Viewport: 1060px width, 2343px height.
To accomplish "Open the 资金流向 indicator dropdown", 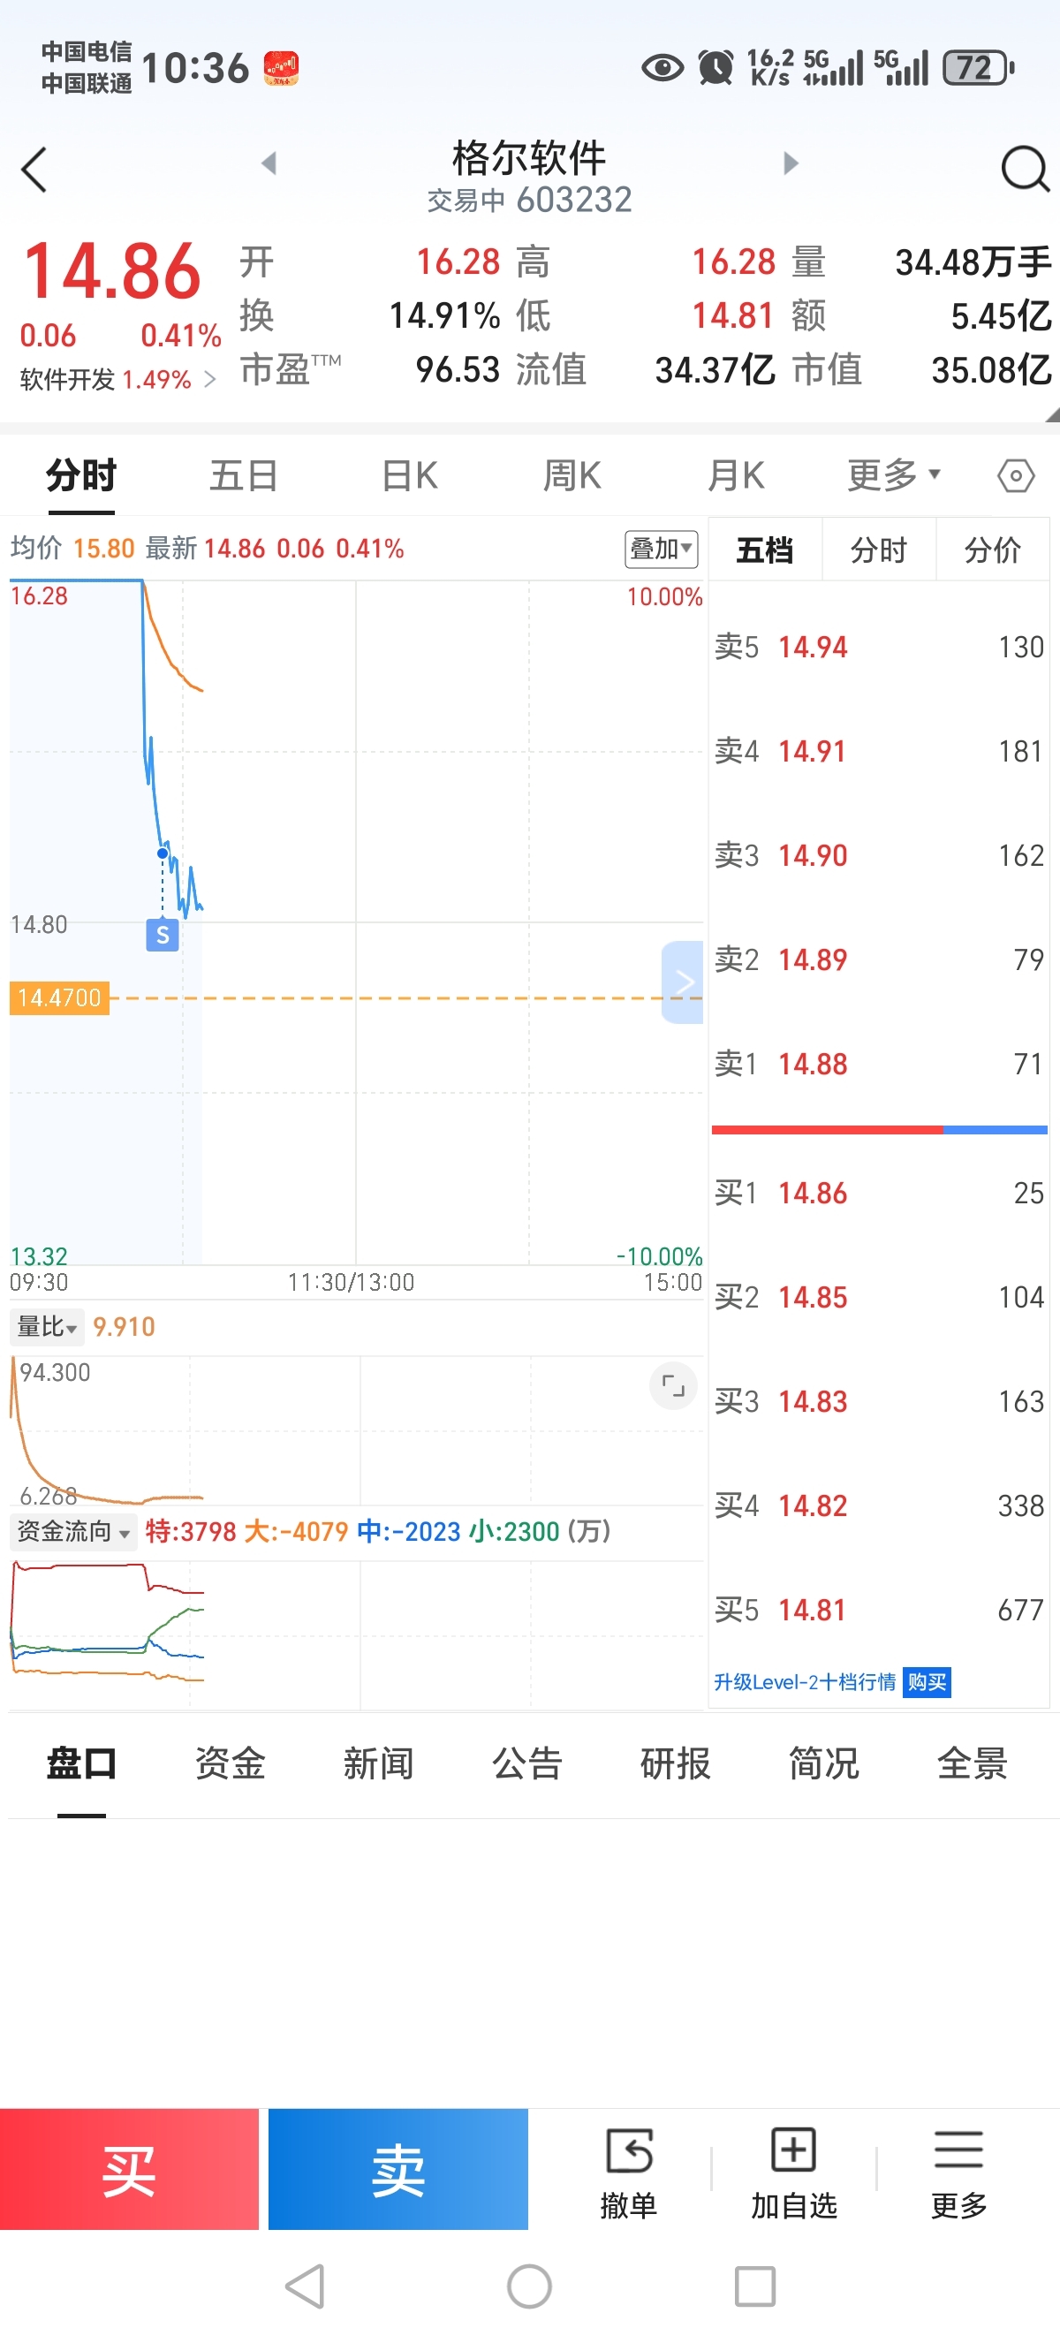I will click(72, 1531).
